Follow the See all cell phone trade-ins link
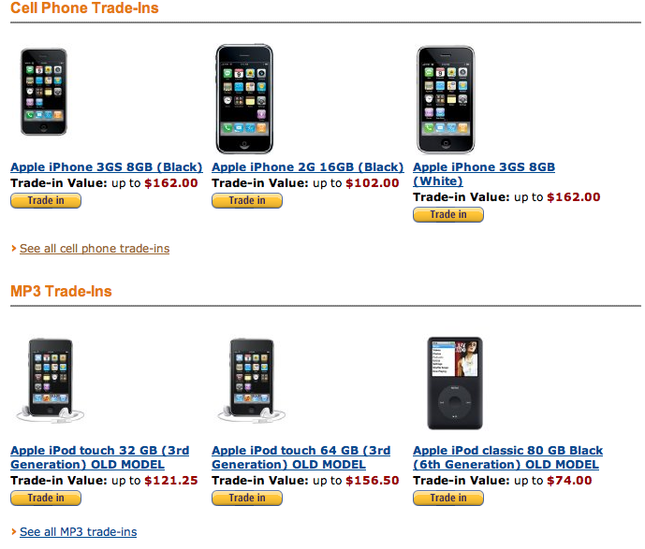Screen dimensions: 645x549 click(x=95, y=249)
